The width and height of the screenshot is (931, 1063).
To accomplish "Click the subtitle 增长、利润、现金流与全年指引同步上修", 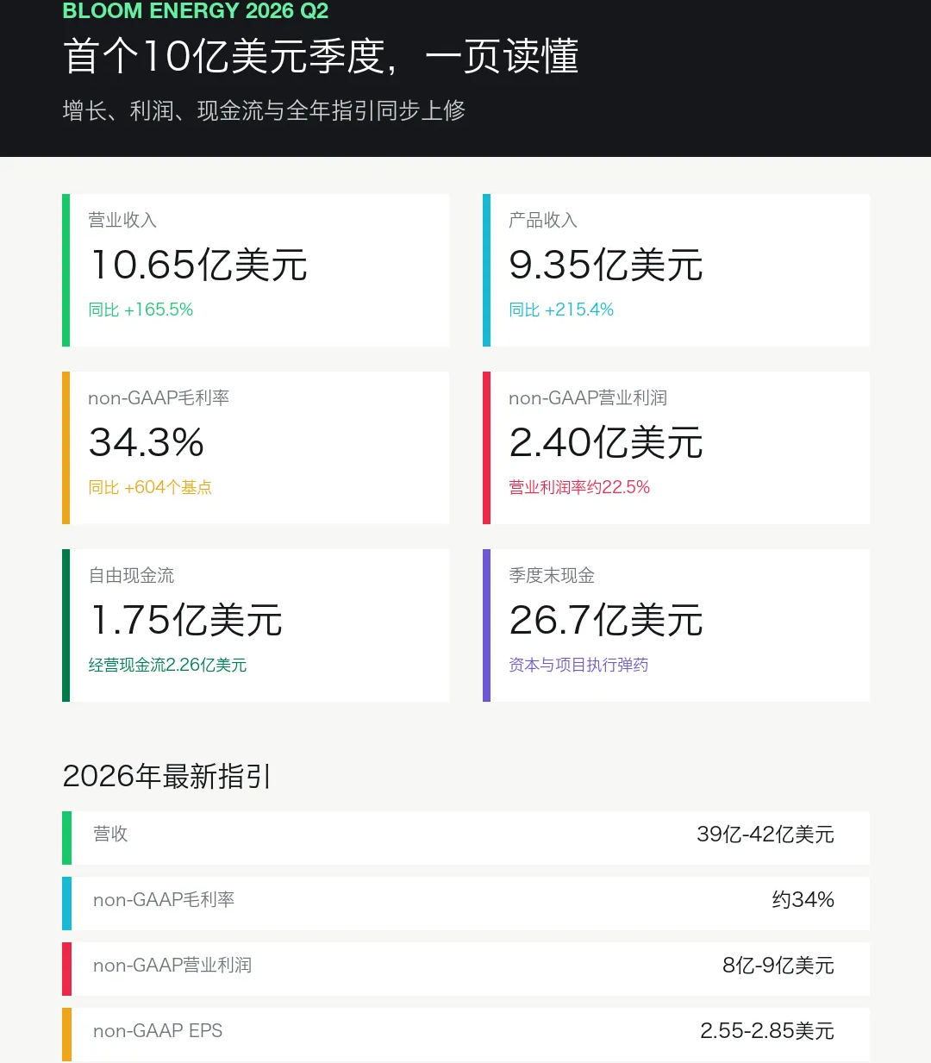I will click(264, 110).
